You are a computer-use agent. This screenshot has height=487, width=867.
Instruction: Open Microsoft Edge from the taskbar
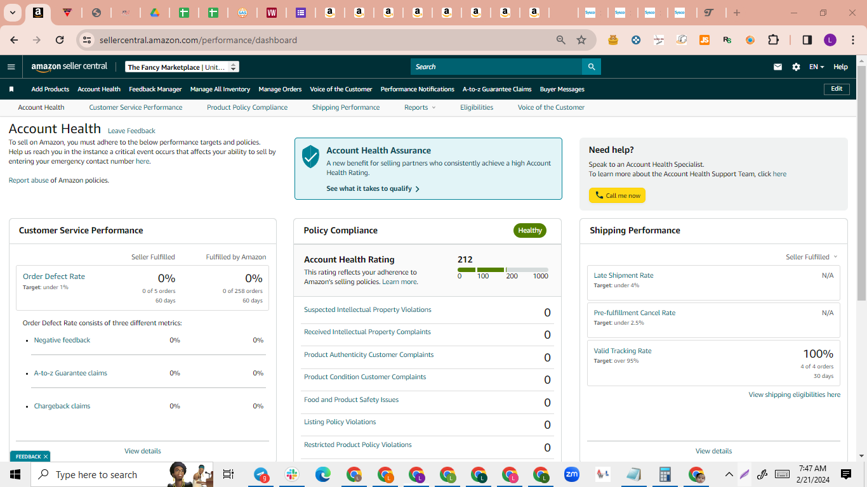[x=323, y=474]
